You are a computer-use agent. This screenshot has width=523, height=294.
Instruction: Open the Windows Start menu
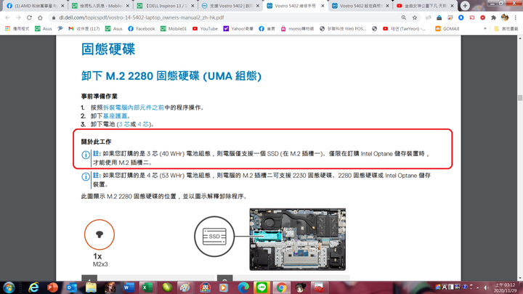pyautogui.click(x=9, y=287)
